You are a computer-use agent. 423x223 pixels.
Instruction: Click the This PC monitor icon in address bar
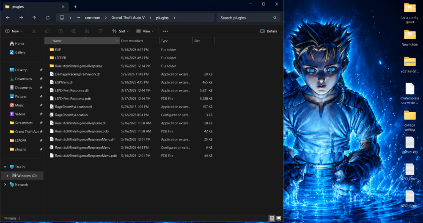pos(62,17)
